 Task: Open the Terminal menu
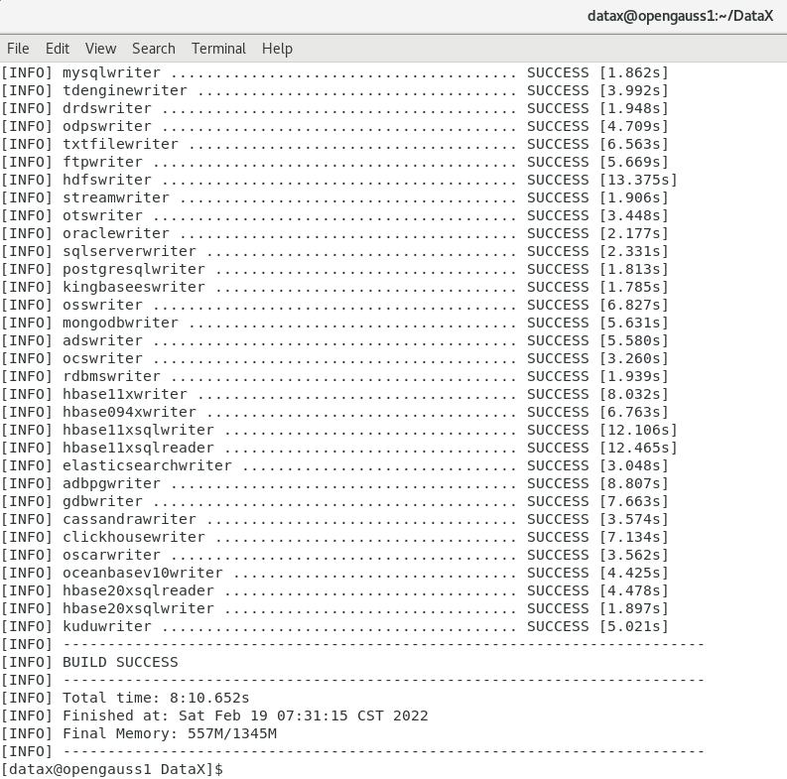click(x=218, y=49)
